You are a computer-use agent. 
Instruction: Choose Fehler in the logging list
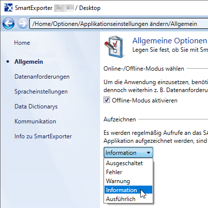pyautogui.click(x=128, y=172)
